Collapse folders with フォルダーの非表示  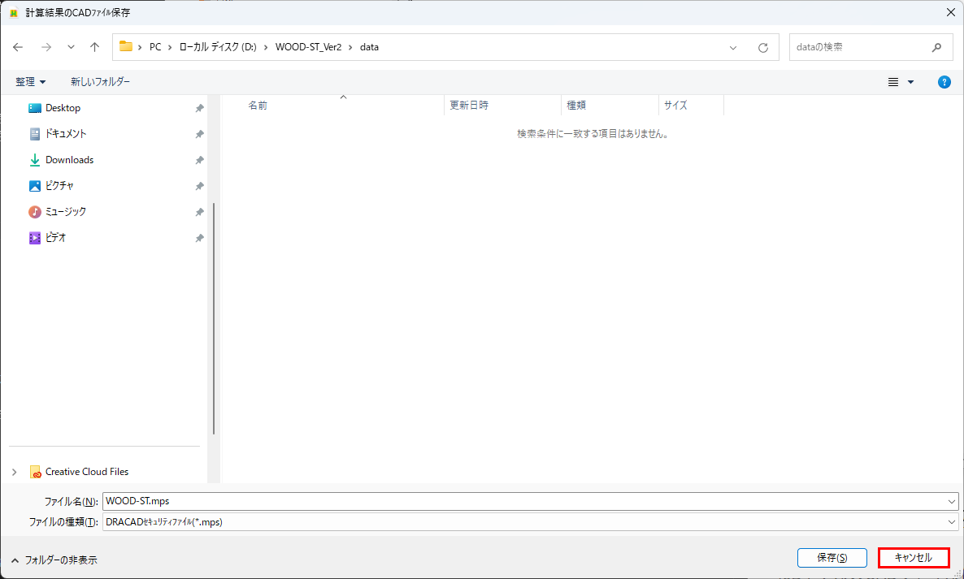[54, 560]
